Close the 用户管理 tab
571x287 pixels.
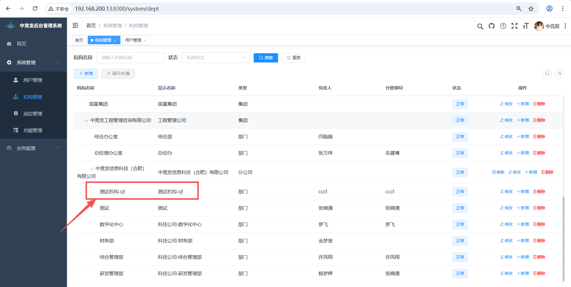tap(145, 40)
